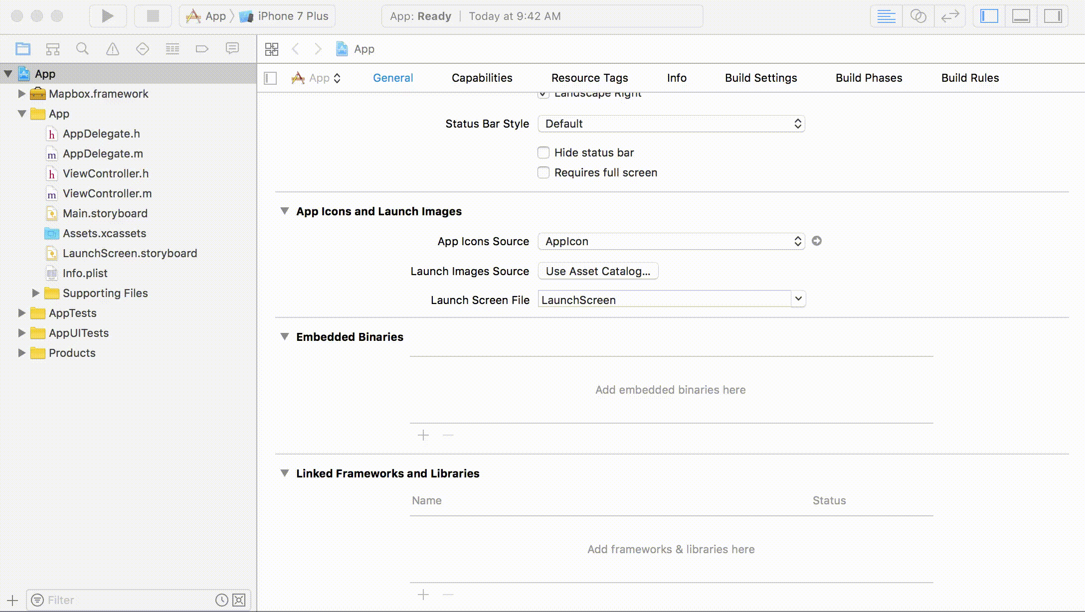
Task: Click the Launch Screen File text field
Action: [x=664, y=300]
